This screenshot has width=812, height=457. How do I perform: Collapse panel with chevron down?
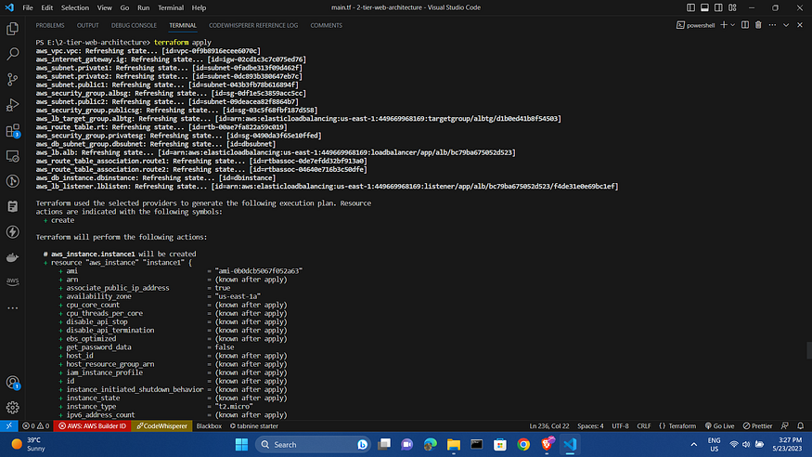click(x=786, y=25)
